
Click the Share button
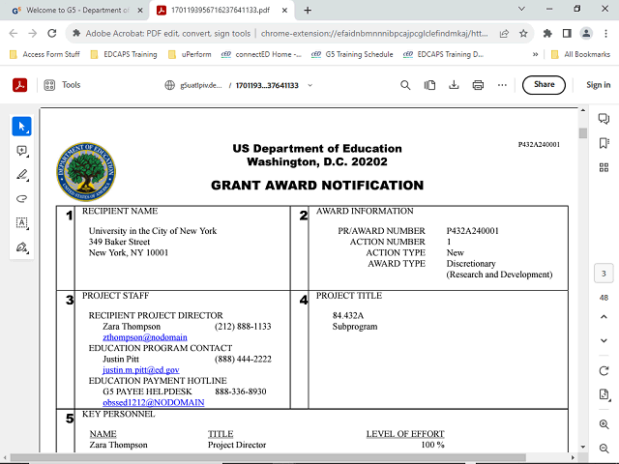(544, 85)
